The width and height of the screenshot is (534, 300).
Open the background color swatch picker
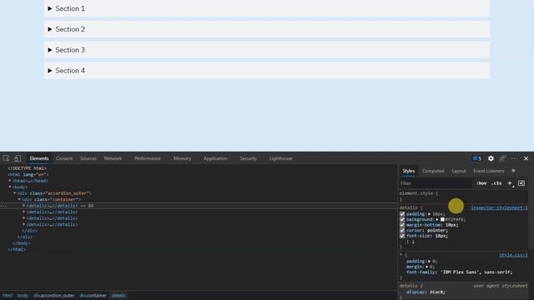click(x=442, y=219)
